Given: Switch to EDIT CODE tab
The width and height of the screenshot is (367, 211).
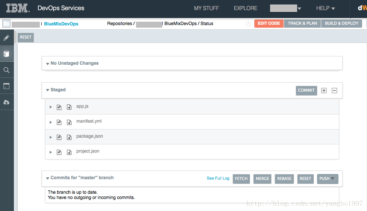Looking at the screenshot, I should point(269,23).
